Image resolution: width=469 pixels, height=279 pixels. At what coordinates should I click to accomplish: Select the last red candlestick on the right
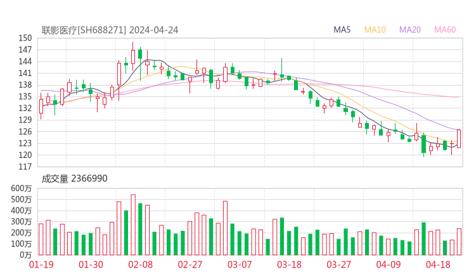pyautogui.click(x=459, y=139)
